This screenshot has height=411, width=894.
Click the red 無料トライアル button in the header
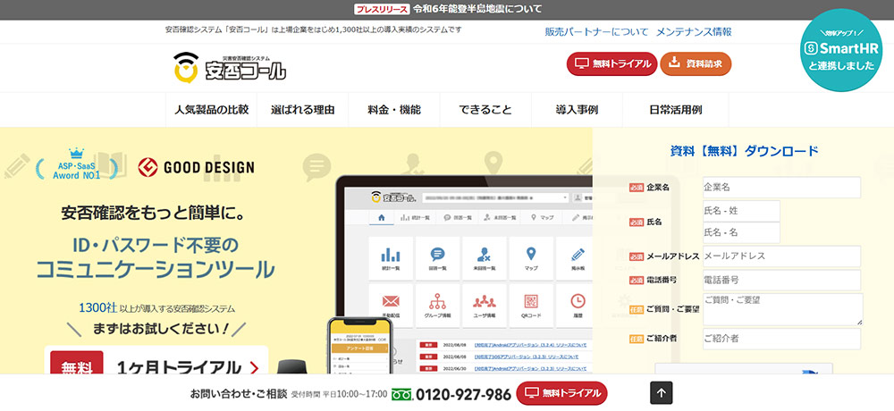tap(611, 63)
